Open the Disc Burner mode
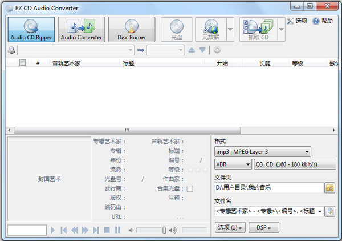 (x=132, y=30)
